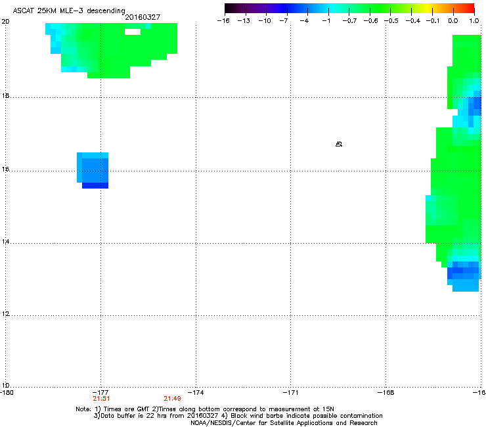Click the red end of the color scale
The height and width of the screenshot is (427, 486).
(x=470, y=8)
